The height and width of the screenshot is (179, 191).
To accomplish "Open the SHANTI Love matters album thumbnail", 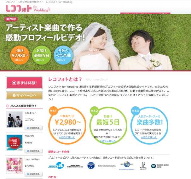I will tap(14, 165).
